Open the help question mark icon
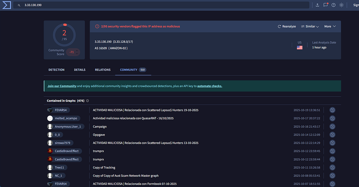The image size is (359, 187). pyautogui.click(x=333, y=5)
